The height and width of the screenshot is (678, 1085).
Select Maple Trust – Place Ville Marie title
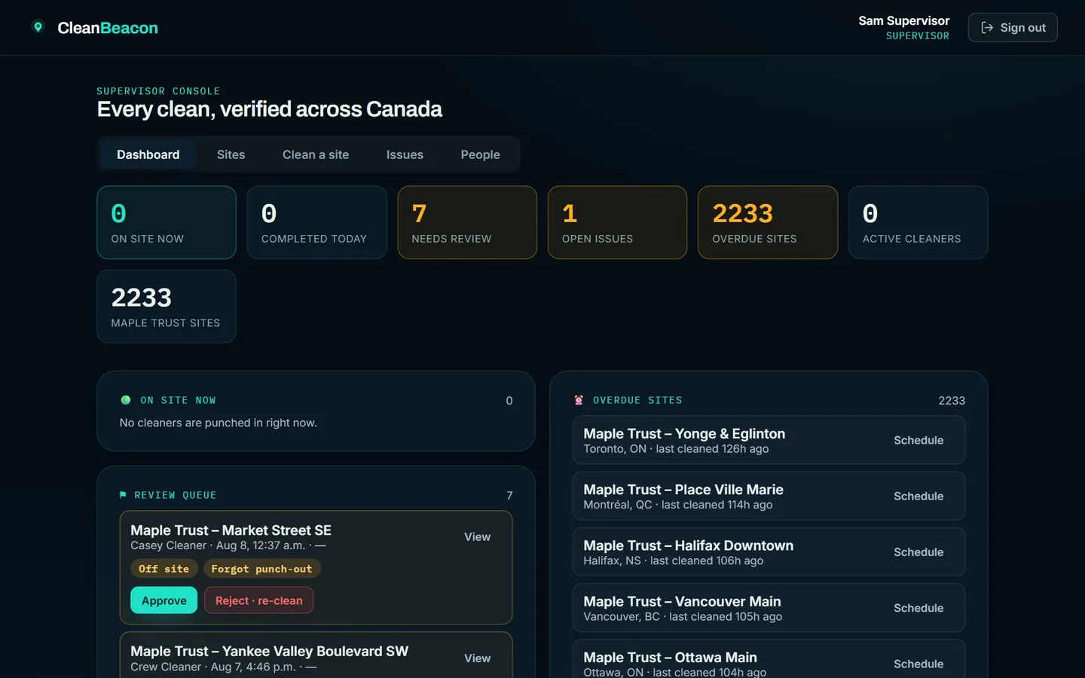[x=683, y=490]
